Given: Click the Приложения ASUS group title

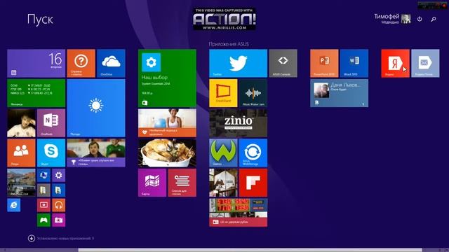Looking at the screenshot, I should click(x=229, y=44).
